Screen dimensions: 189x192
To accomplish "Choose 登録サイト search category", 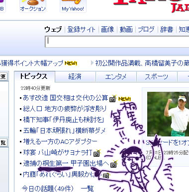I will 81,29.
